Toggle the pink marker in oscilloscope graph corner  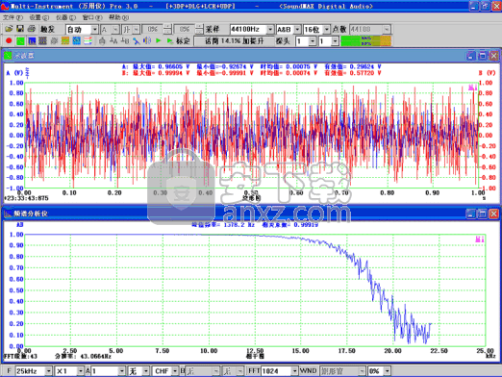click(x=472, y=88)
